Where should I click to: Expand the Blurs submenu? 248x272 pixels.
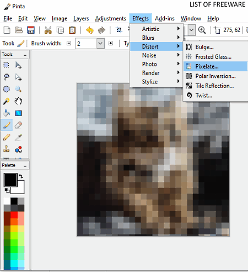[157, 38]
